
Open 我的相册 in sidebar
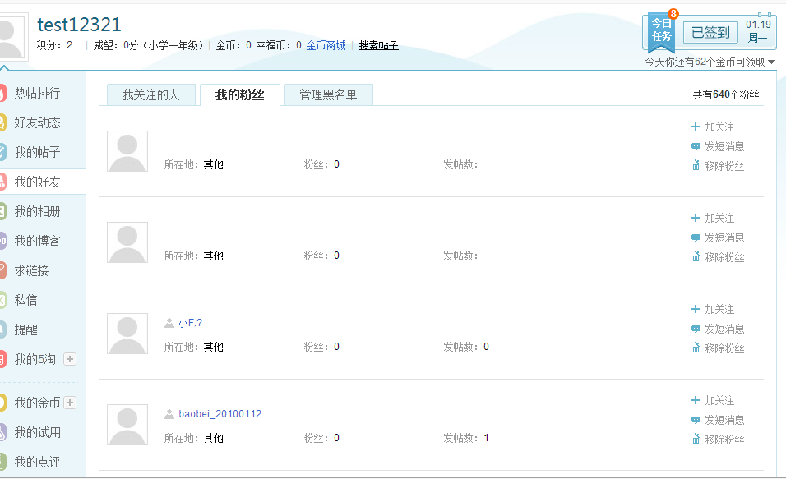pos(37,211)
